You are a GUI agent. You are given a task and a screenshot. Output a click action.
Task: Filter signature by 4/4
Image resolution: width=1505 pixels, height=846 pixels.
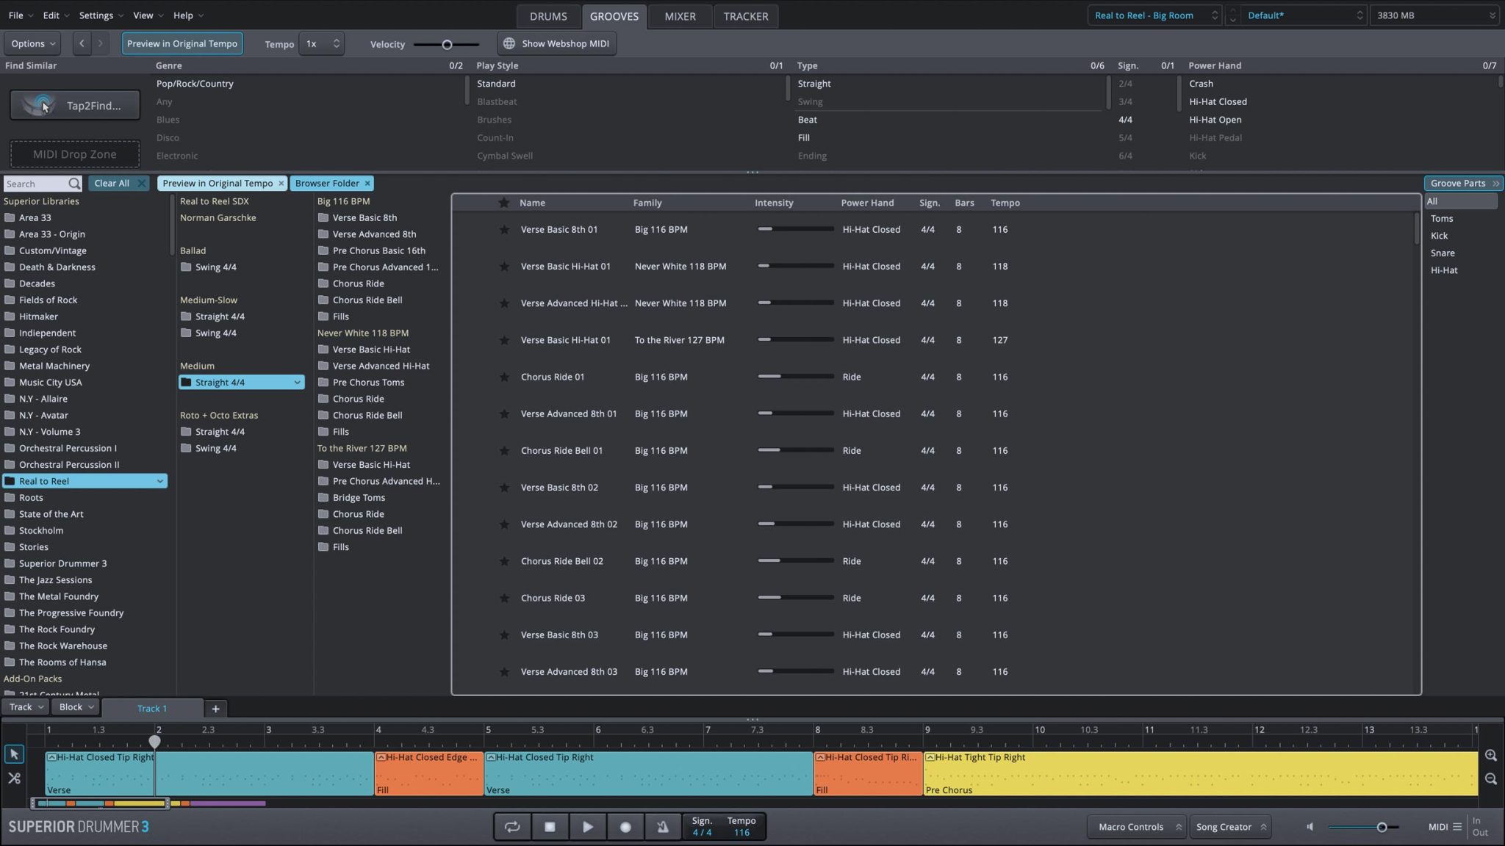point(1125,120)
